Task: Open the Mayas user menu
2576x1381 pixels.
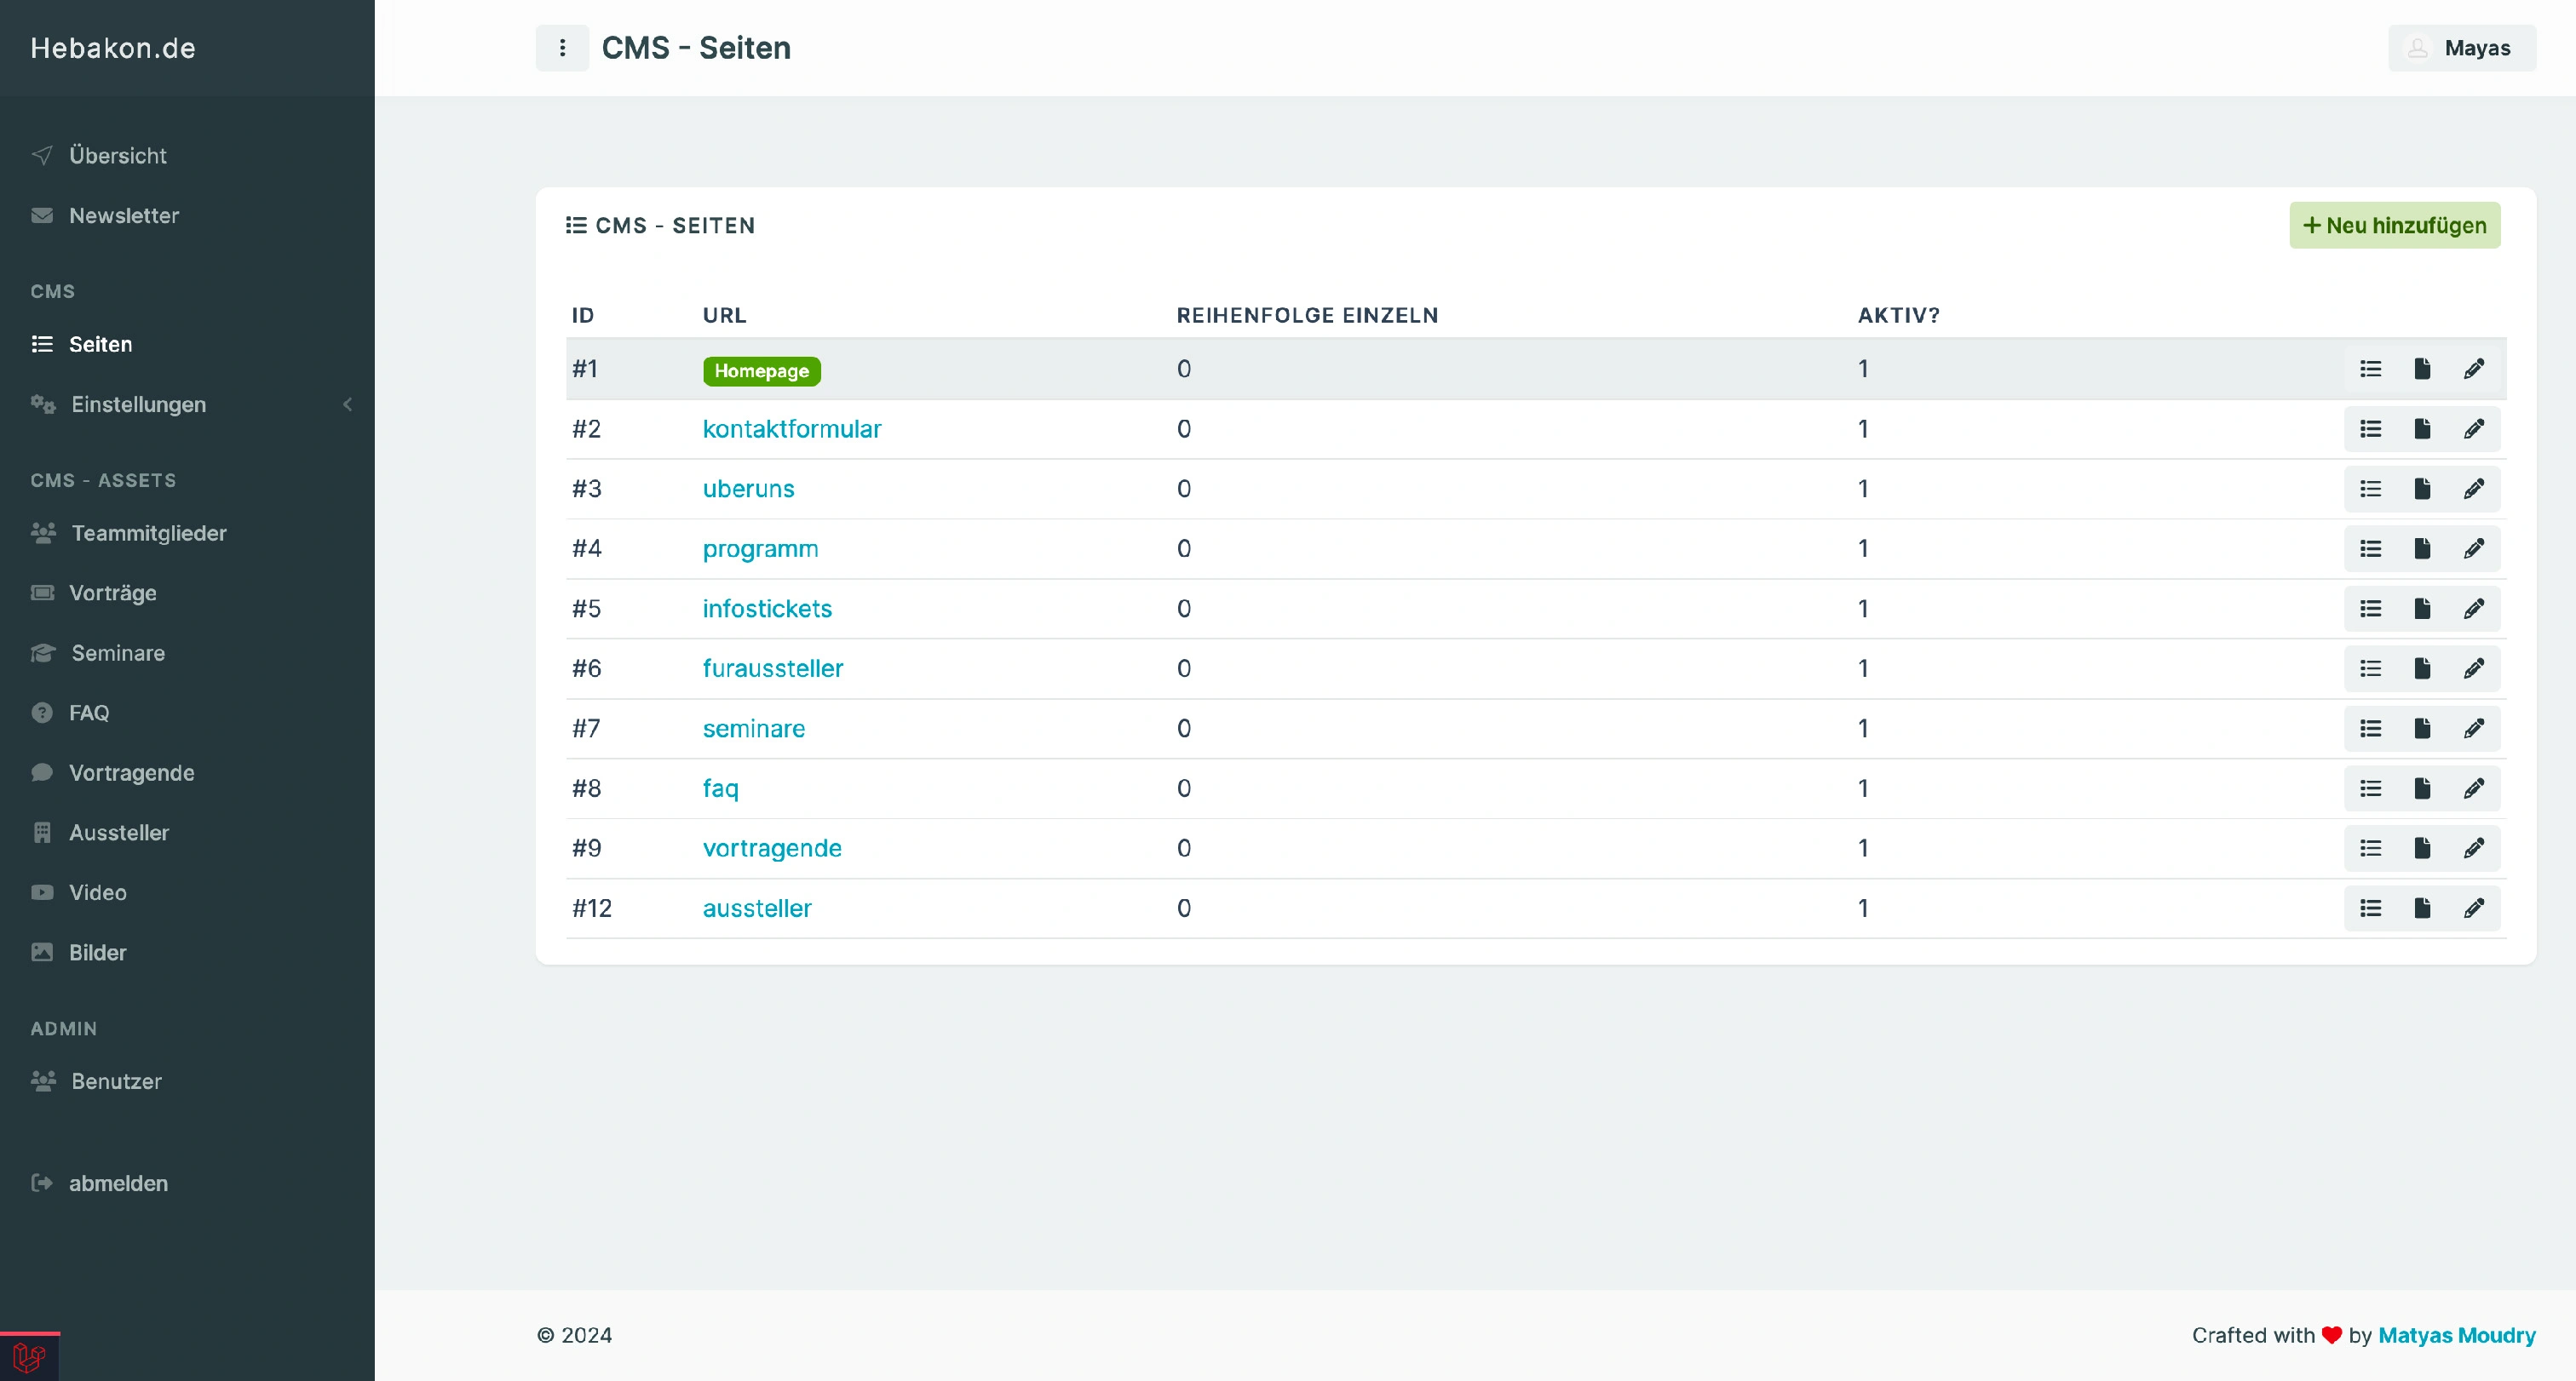Action: click(x=2462, y=48)
